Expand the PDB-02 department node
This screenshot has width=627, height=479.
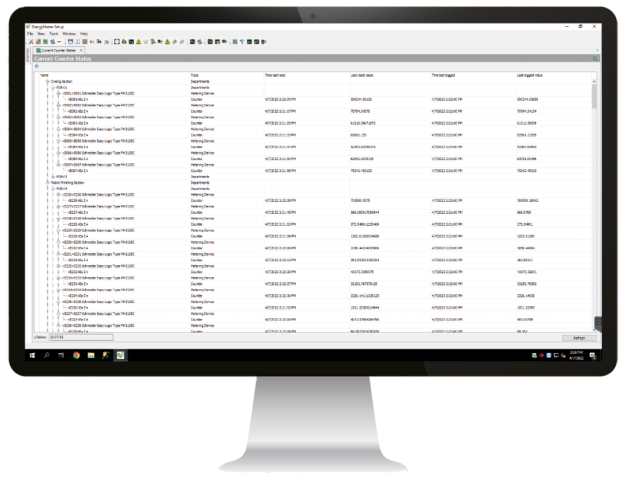tap(53, 177)
